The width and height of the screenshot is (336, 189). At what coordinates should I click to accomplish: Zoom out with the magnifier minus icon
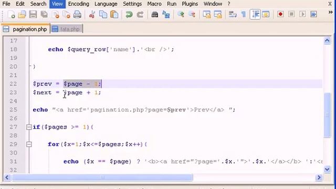pyautogui.click(x=192, y=15)
